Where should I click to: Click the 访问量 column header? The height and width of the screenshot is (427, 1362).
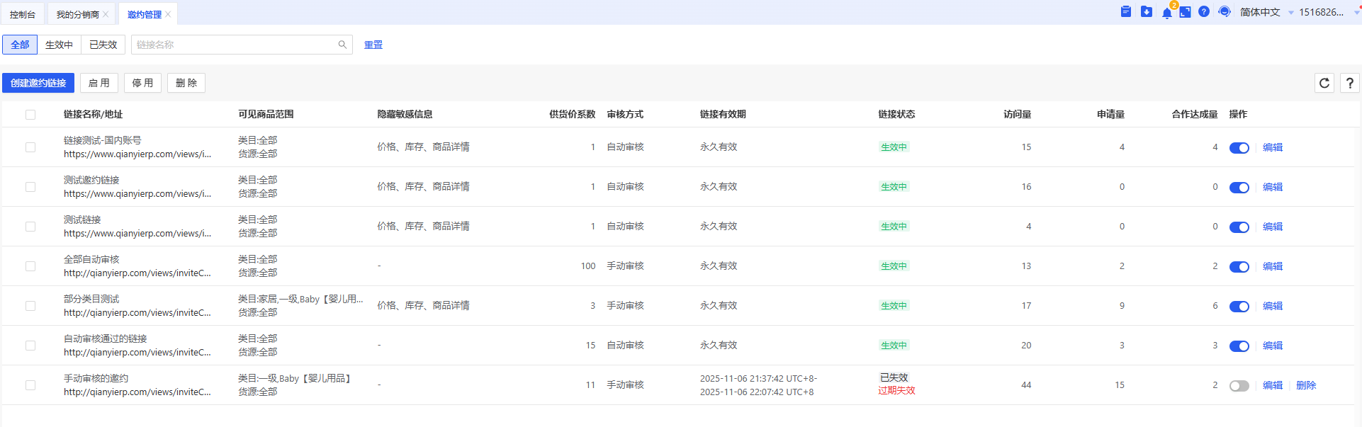click(x=1017, y=114)
